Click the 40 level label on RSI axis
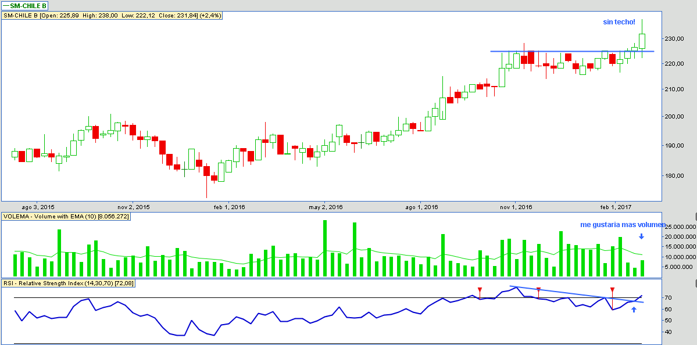Screen dimensions: 697x345 tap(669, 332)
